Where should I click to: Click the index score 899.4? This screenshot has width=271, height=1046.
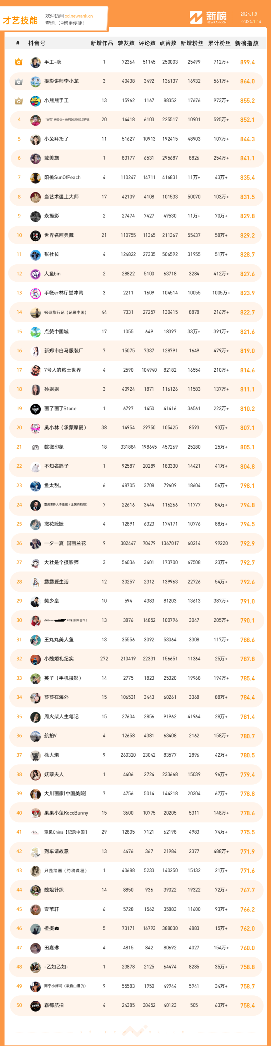point(247,62)
